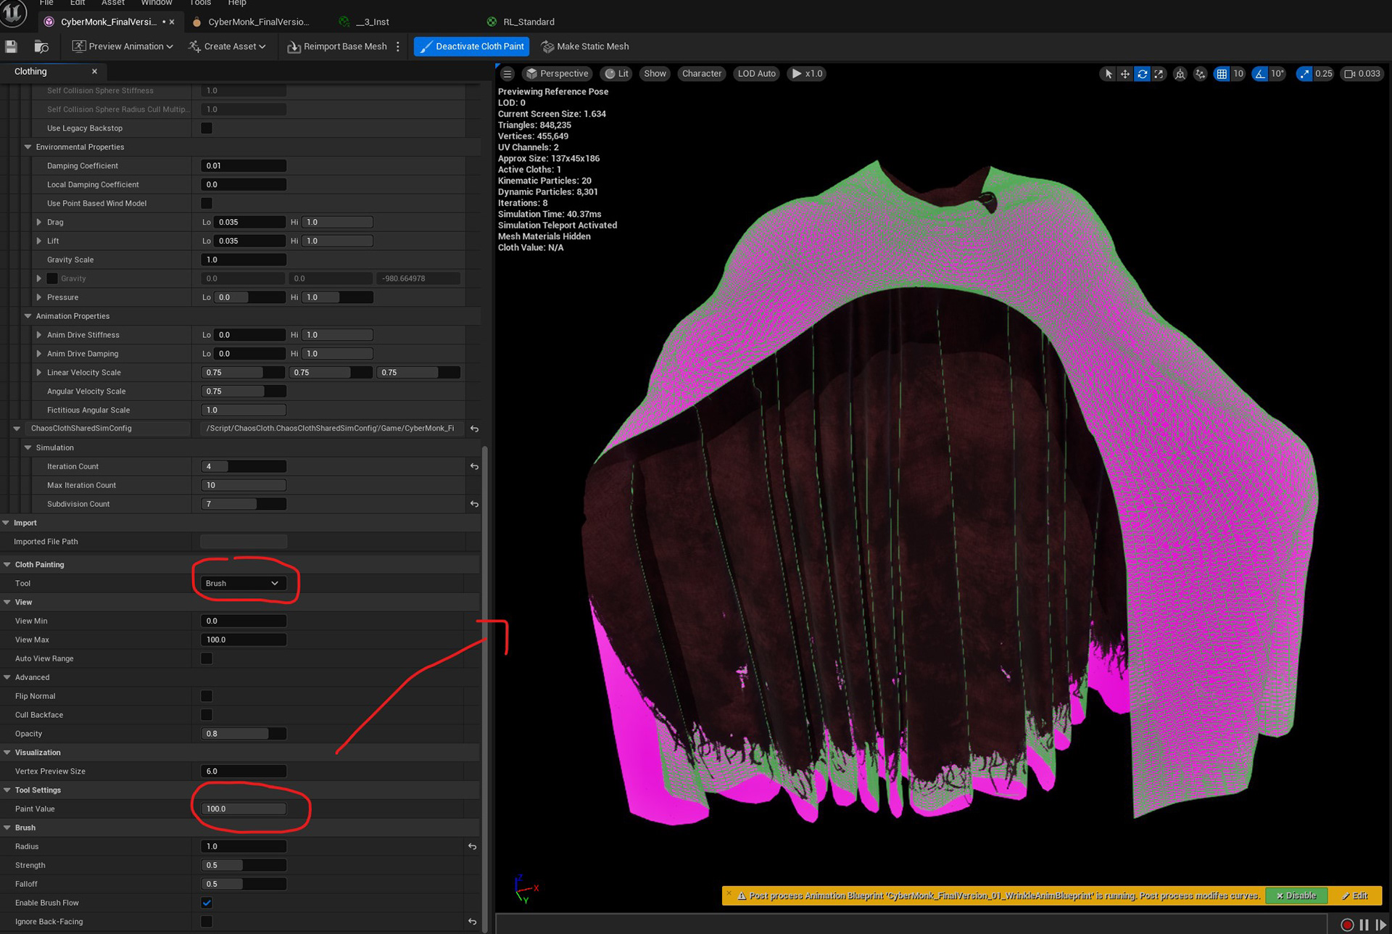Expand the Drag property row

[x=39, y=223]
